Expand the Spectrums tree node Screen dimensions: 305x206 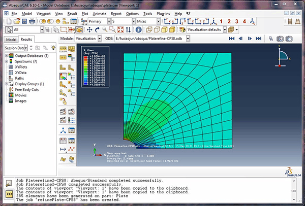[x=6, y=61]
